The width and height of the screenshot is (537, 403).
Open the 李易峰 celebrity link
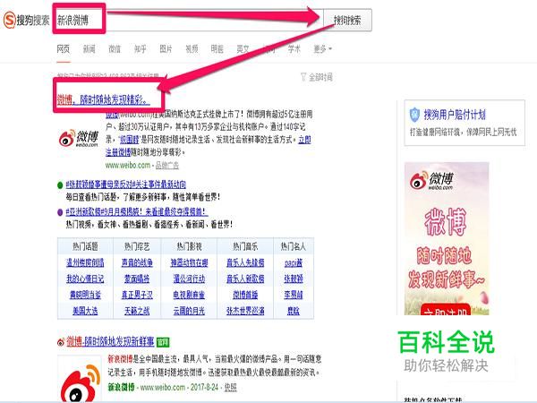click(294, 295)
